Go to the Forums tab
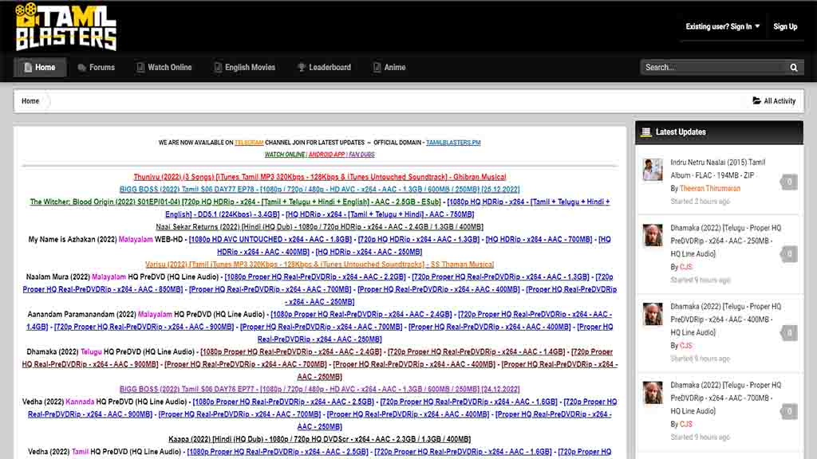 97,68
